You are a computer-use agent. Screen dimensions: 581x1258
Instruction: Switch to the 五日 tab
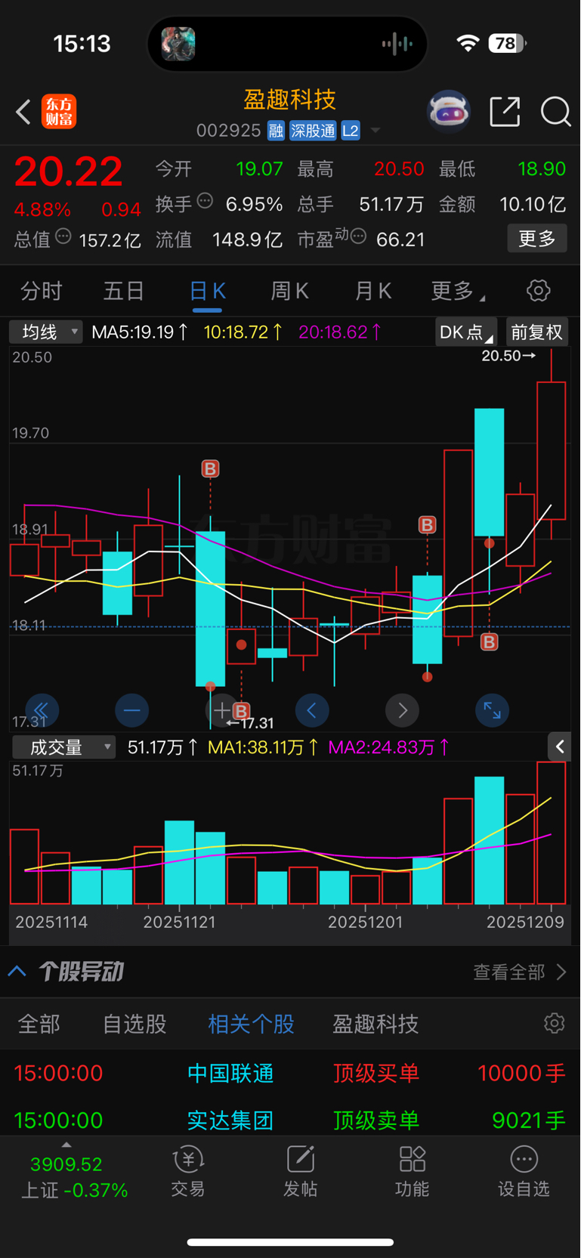coord(124,291)
